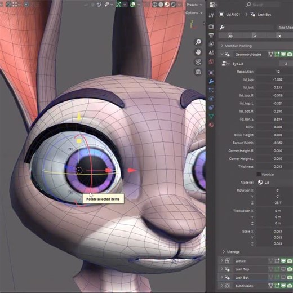
Task: Open the View Layer properties tab
Action: pos(211,44)
